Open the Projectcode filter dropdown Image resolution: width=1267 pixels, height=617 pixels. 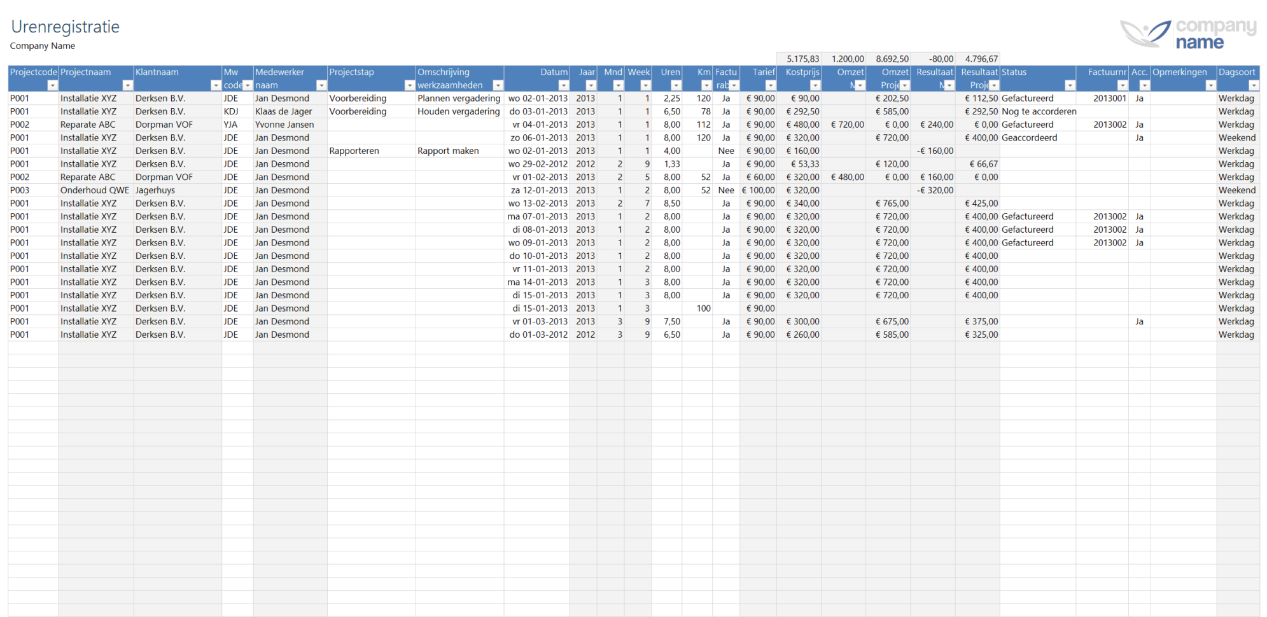click(x=52, y=85)
